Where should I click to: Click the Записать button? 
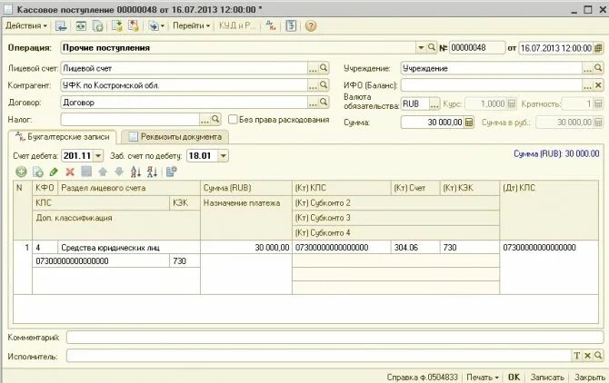tap(547, 377)
